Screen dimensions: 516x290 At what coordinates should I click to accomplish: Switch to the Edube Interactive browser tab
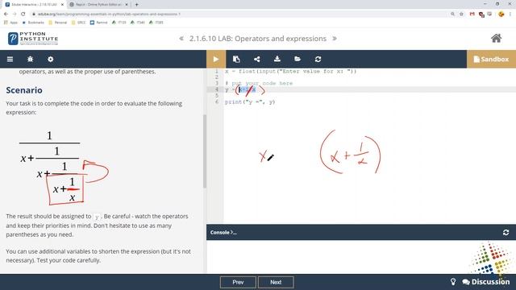tap(33, 5)
